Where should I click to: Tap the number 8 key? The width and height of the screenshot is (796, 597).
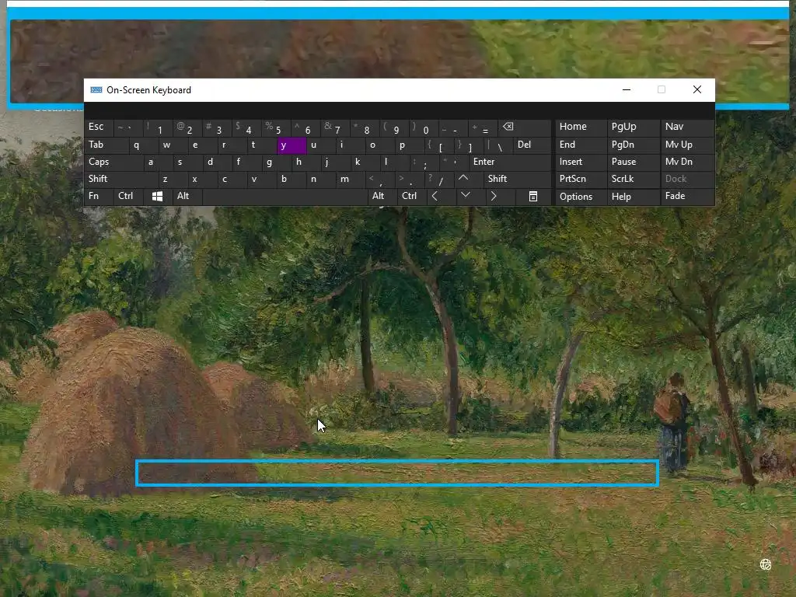(x=365, y=127)
